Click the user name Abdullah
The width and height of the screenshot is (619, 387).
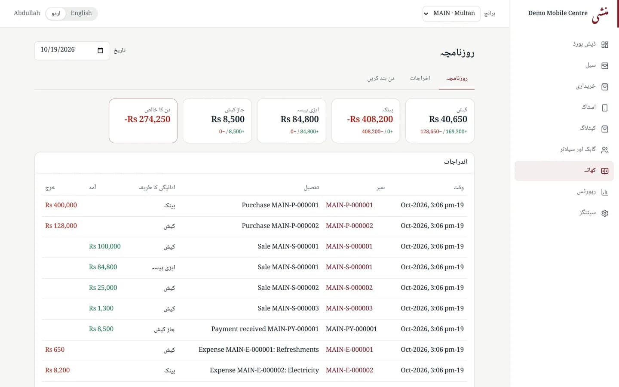coord(27,13)
